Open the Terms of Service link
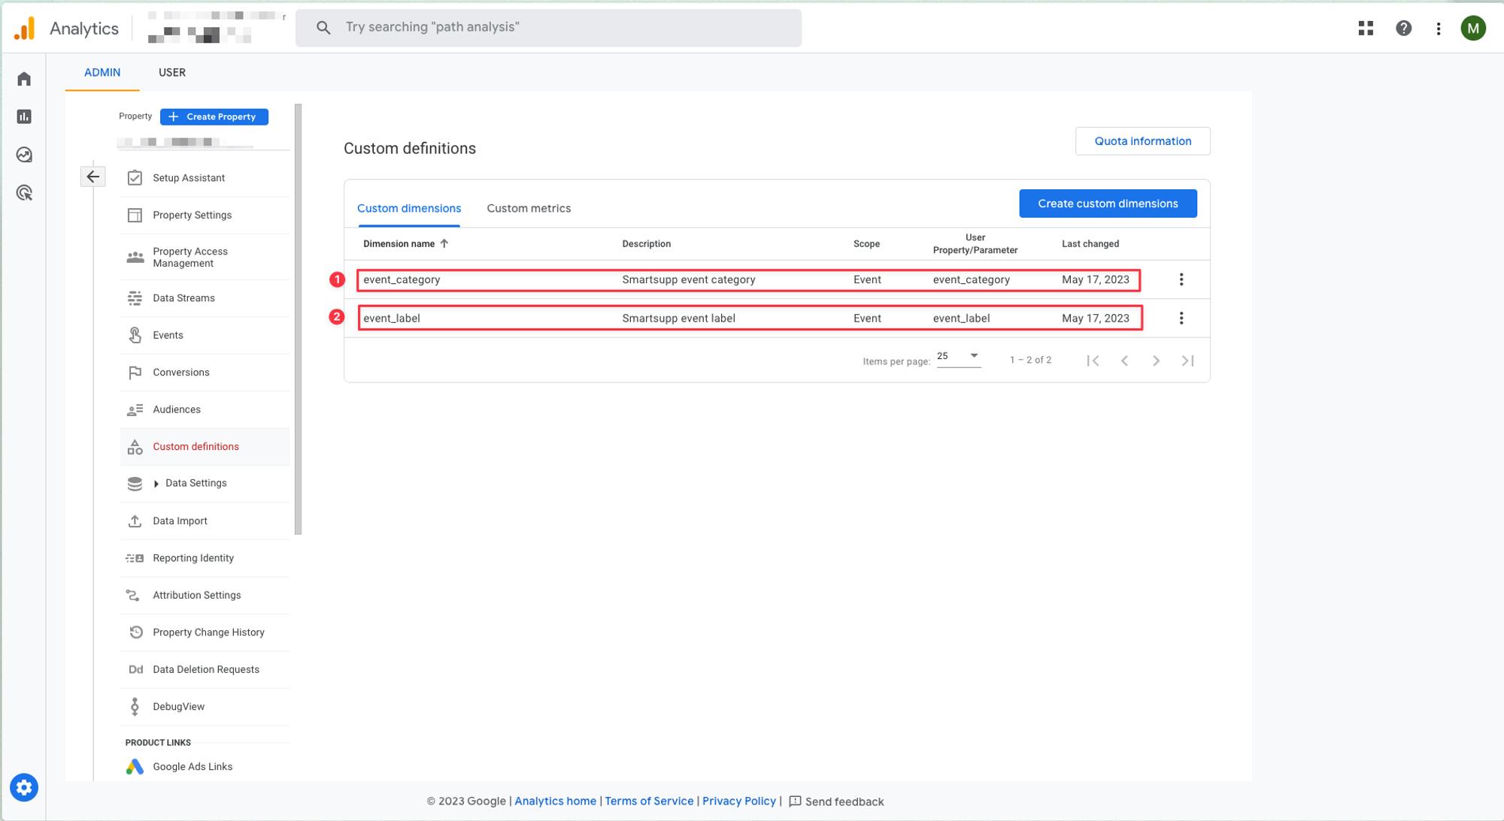The height and width of the screenshot is (821, 1504). click(648, 801)
